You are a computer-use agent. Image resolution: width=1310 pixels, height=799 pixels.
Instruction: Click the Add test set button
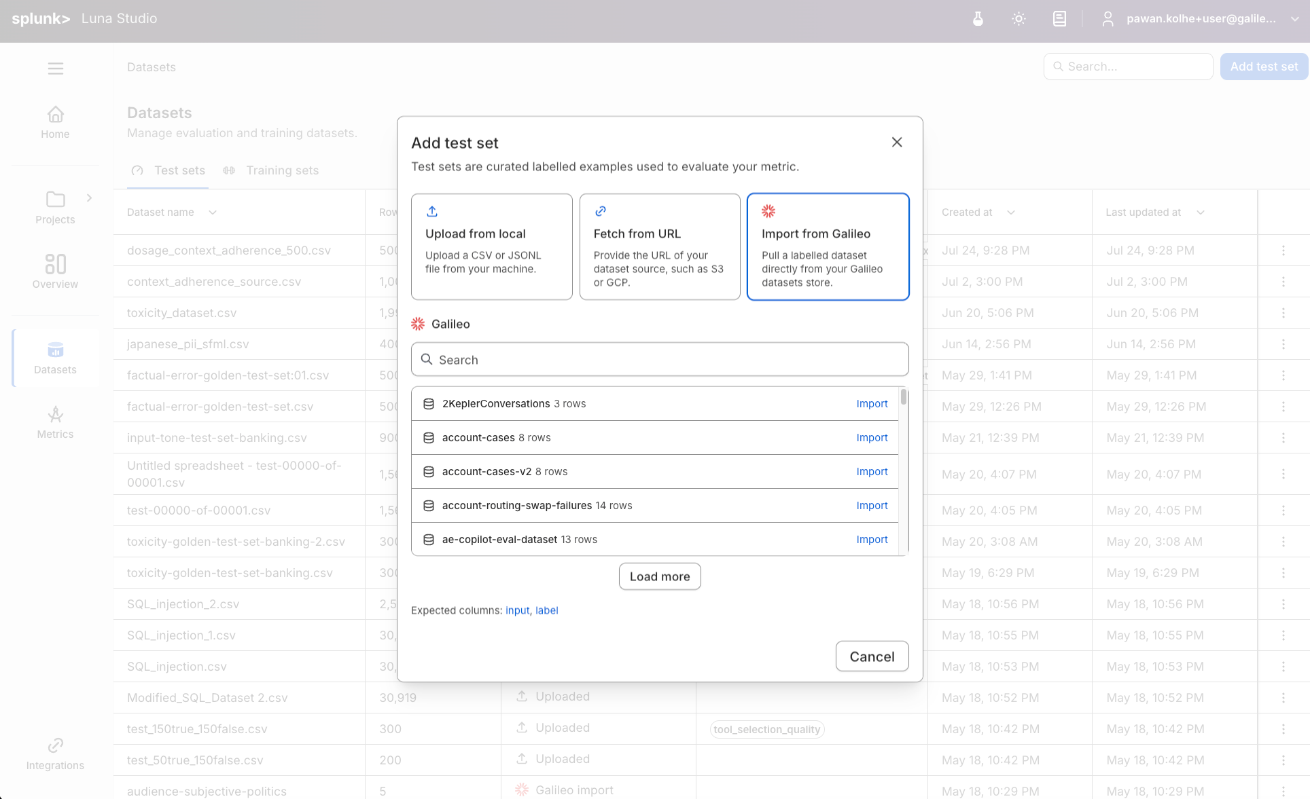pos(1264,67)
